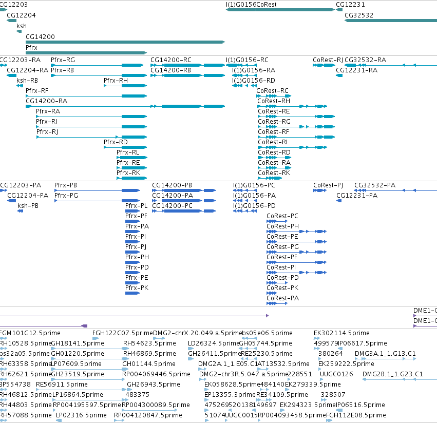Open the l(1)G0156-RD transcript label
The height and width of the screenshot is (423, 437).
(x=254, y=81)
